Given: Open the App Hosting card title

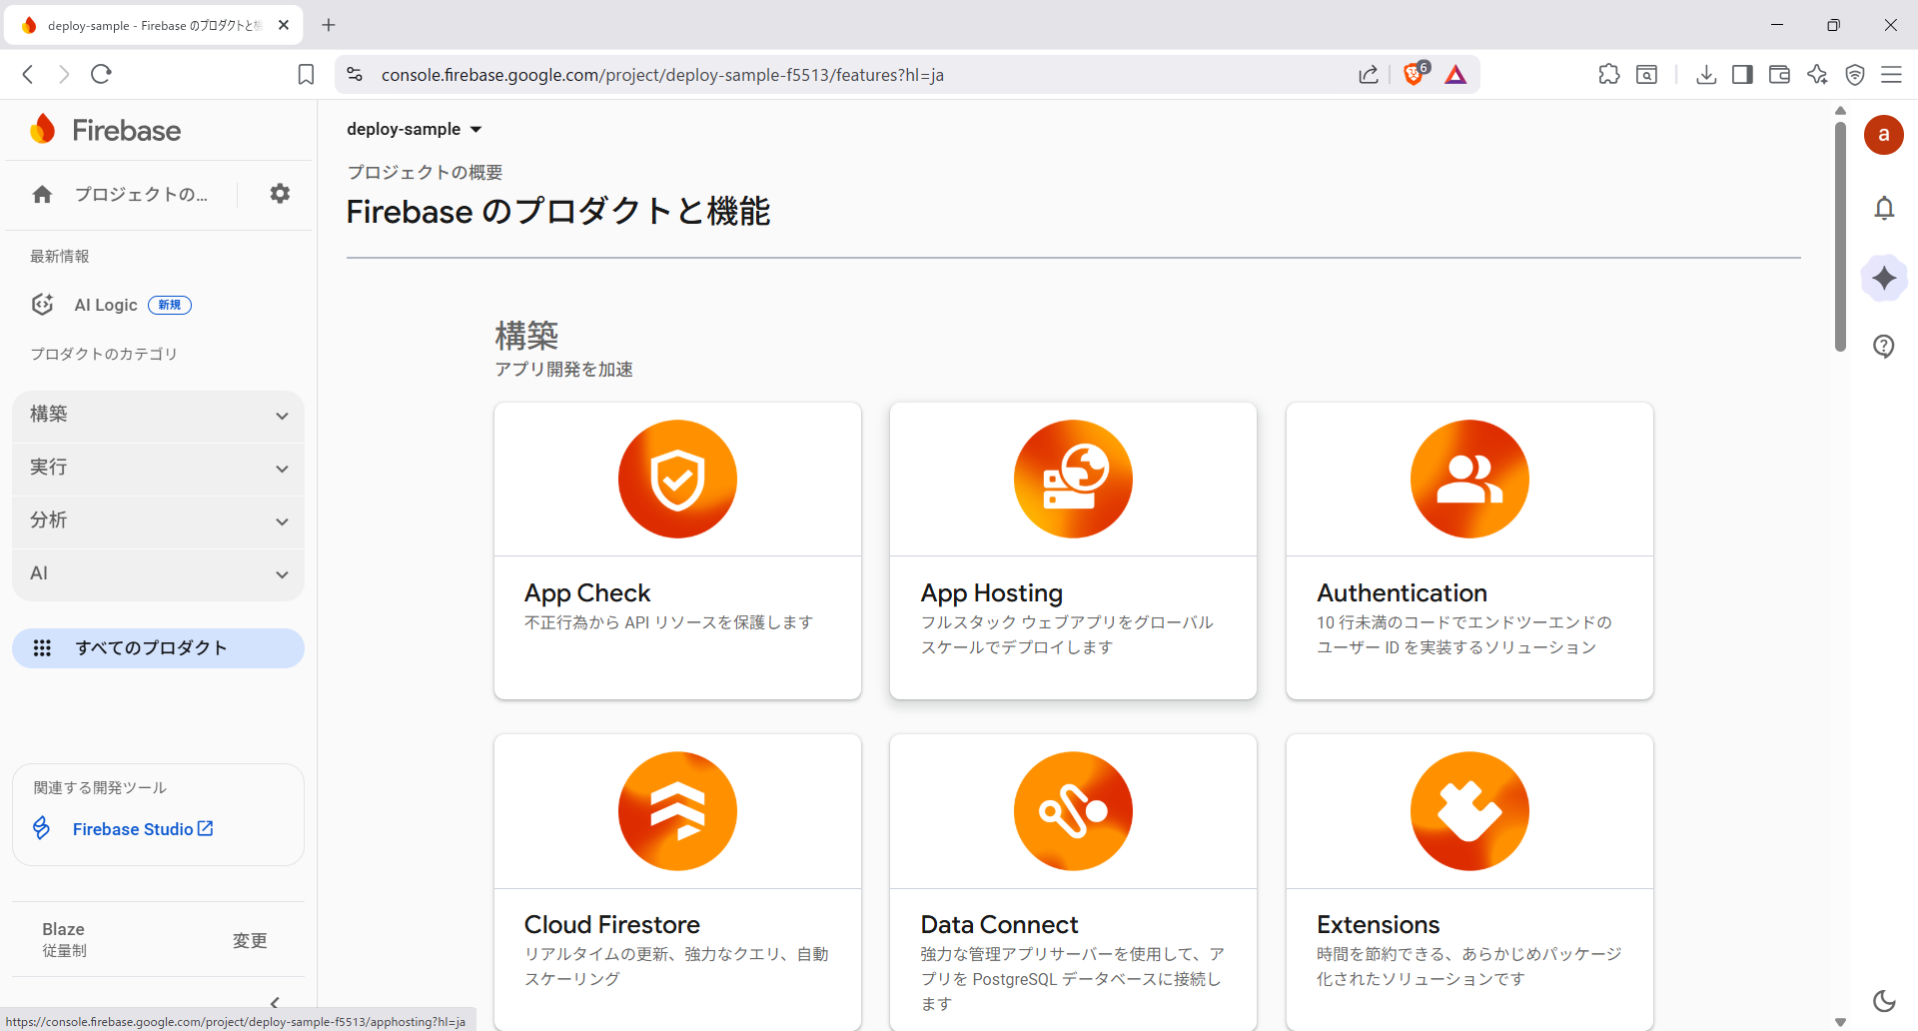Looking at the screenshot, I should (x=992, y=593).
